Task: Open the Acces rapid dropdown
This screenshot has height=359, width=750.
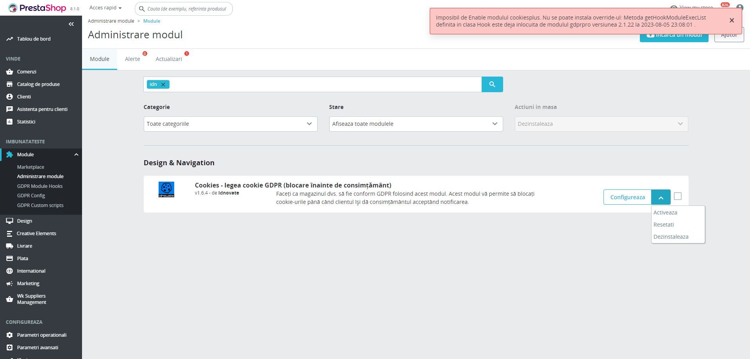Action: 105,8
